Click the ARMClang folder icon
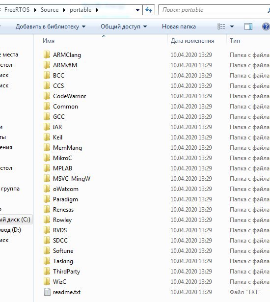The height and width of the screenshot is (302, 270). tap(47, 55)
